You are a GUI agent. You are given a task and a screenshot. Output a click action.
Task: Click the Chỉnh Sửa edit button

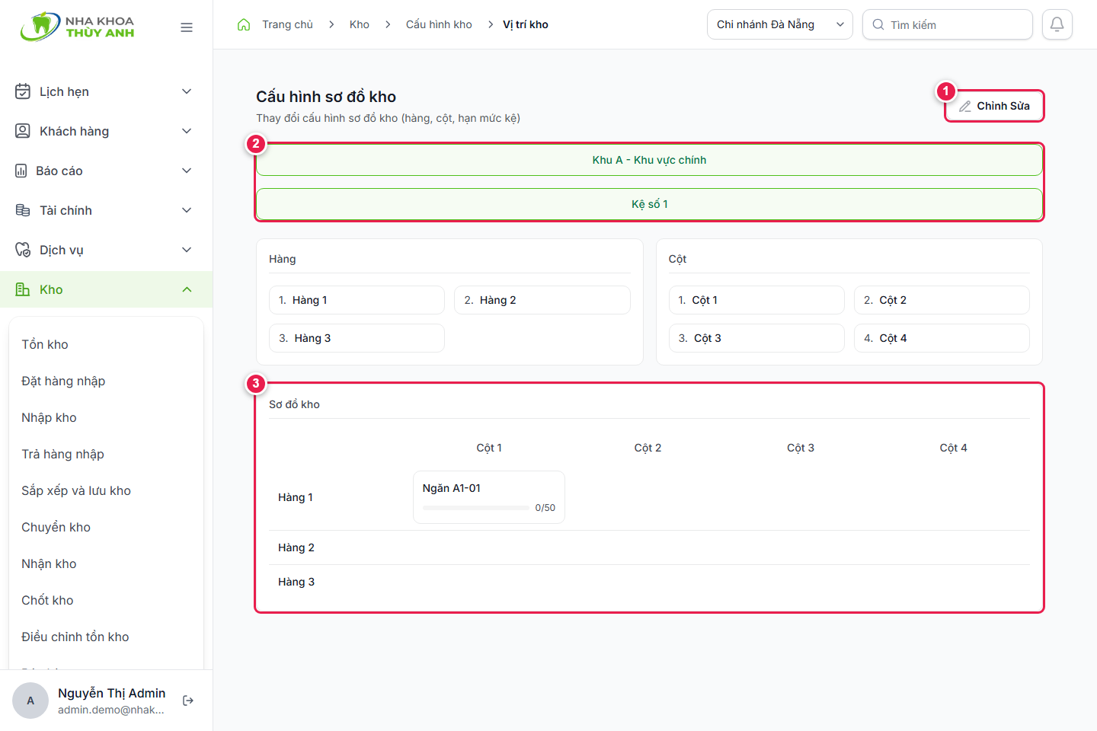click(x=994, y=106)
